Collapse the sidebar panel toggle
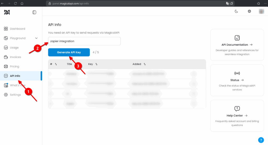The height and width of the screenshot is (145, 268). click(x=34, y=12)
